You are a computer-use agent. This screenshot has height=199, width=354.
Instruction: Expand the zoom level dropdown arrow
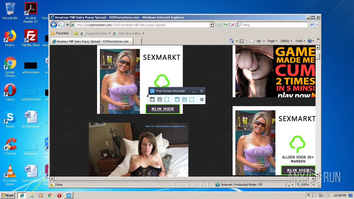pyautogui.click(x=314, y=185)
